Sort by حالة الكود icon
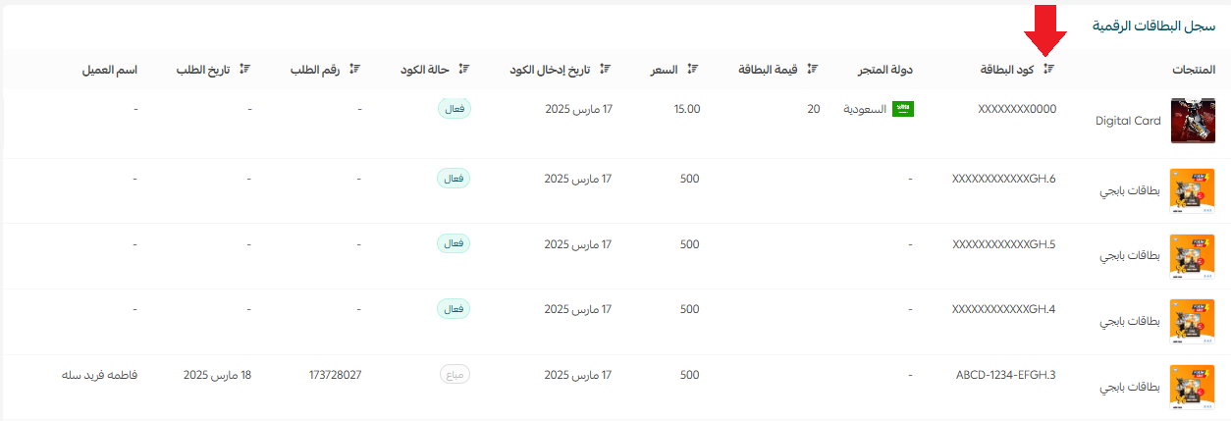 pos(464,69)
